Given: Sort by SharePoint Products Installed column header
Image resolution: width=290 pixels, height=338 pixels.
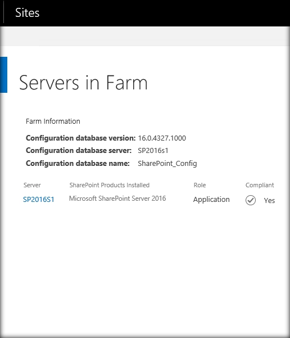Looking at the screenshot, I should point(110,185).
